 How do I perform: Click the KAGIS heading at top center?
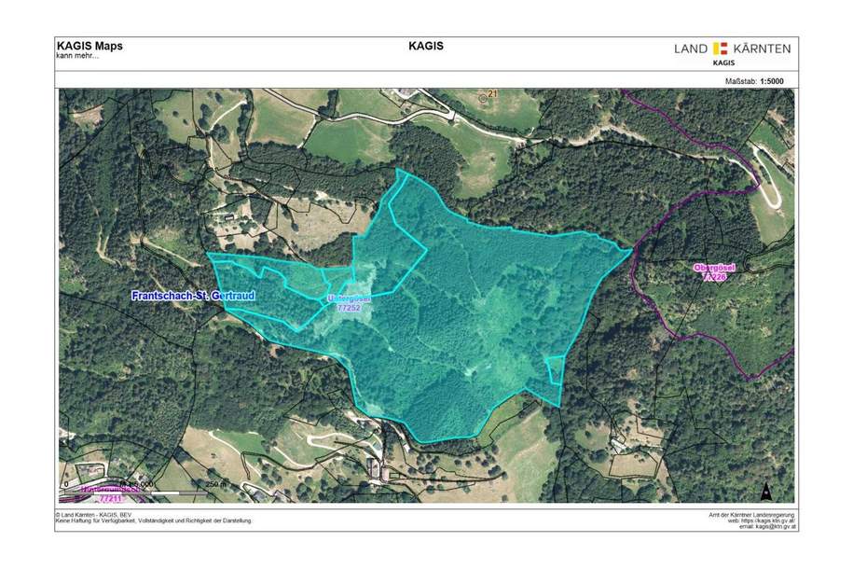pyautogui.click(x=426, y=44)
